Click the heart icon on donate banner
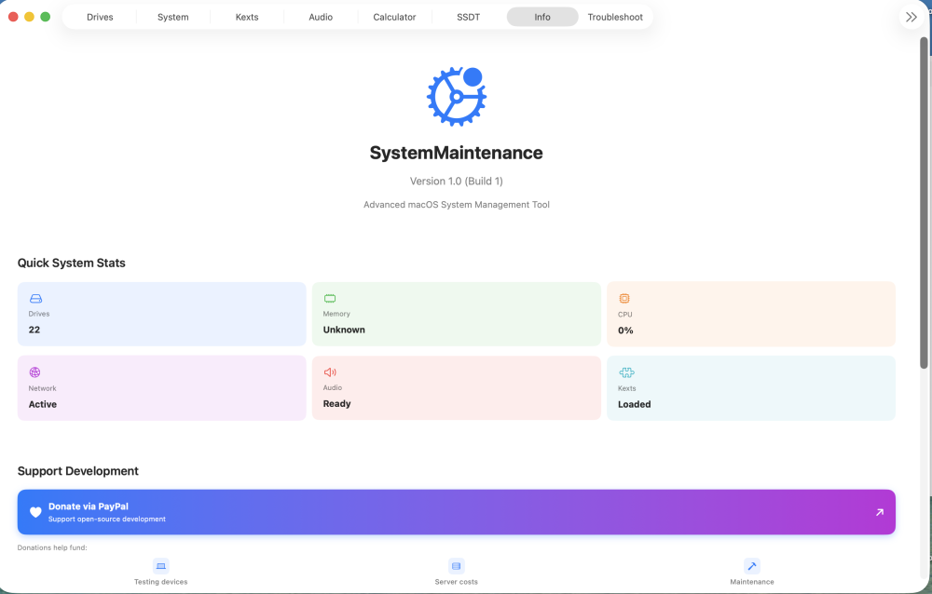 point(35,512)
